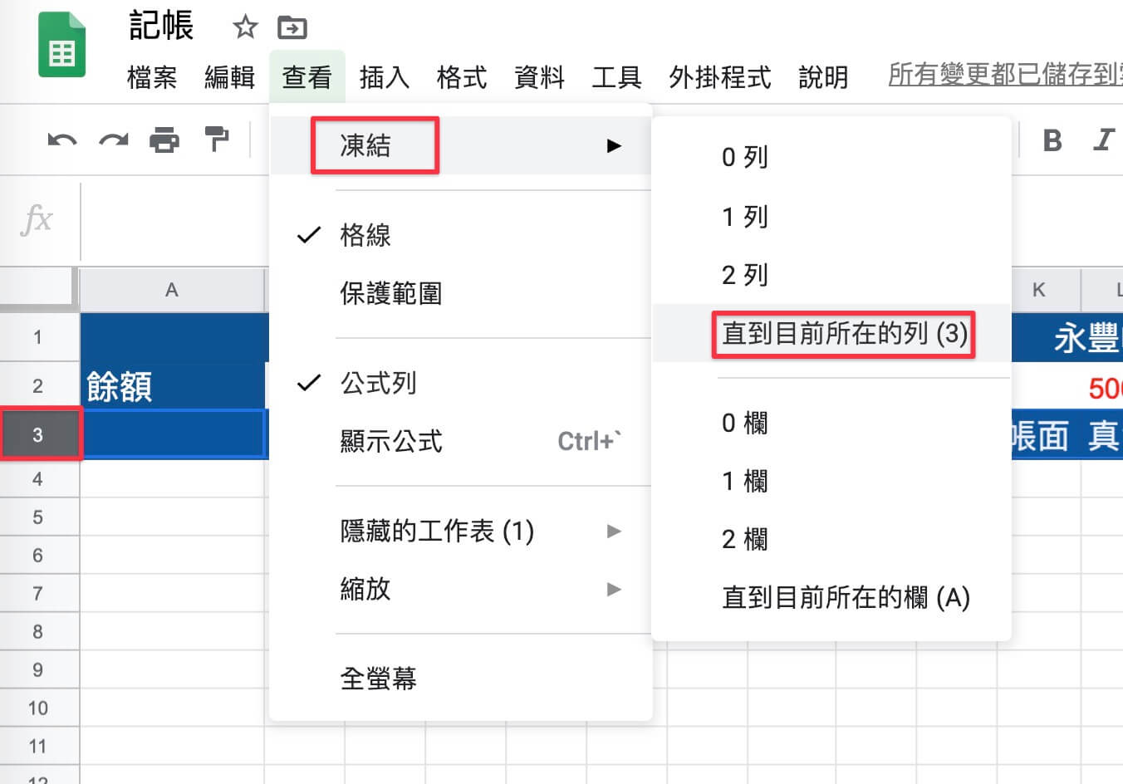Click the move to folder icon
Screen dimensions: 1123x784
[x=292, y=27]
